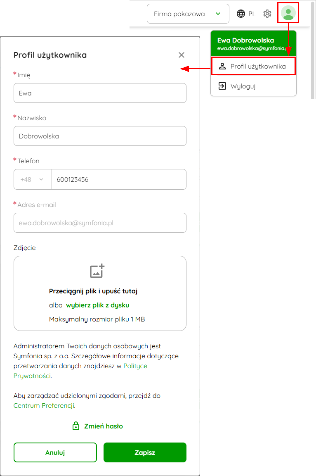Focus the Imię input field
The height and width of the screenshot is (476, 316).
(100, 93)
